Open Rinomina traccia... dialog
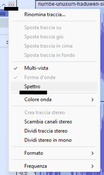The image size is (104, 175). (x=54, y=15)
